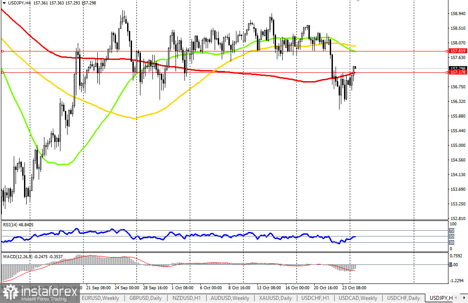The image size is (468, 303).
Task: Select the lower red horizontal line left handle
Action: tap(2, 72)
